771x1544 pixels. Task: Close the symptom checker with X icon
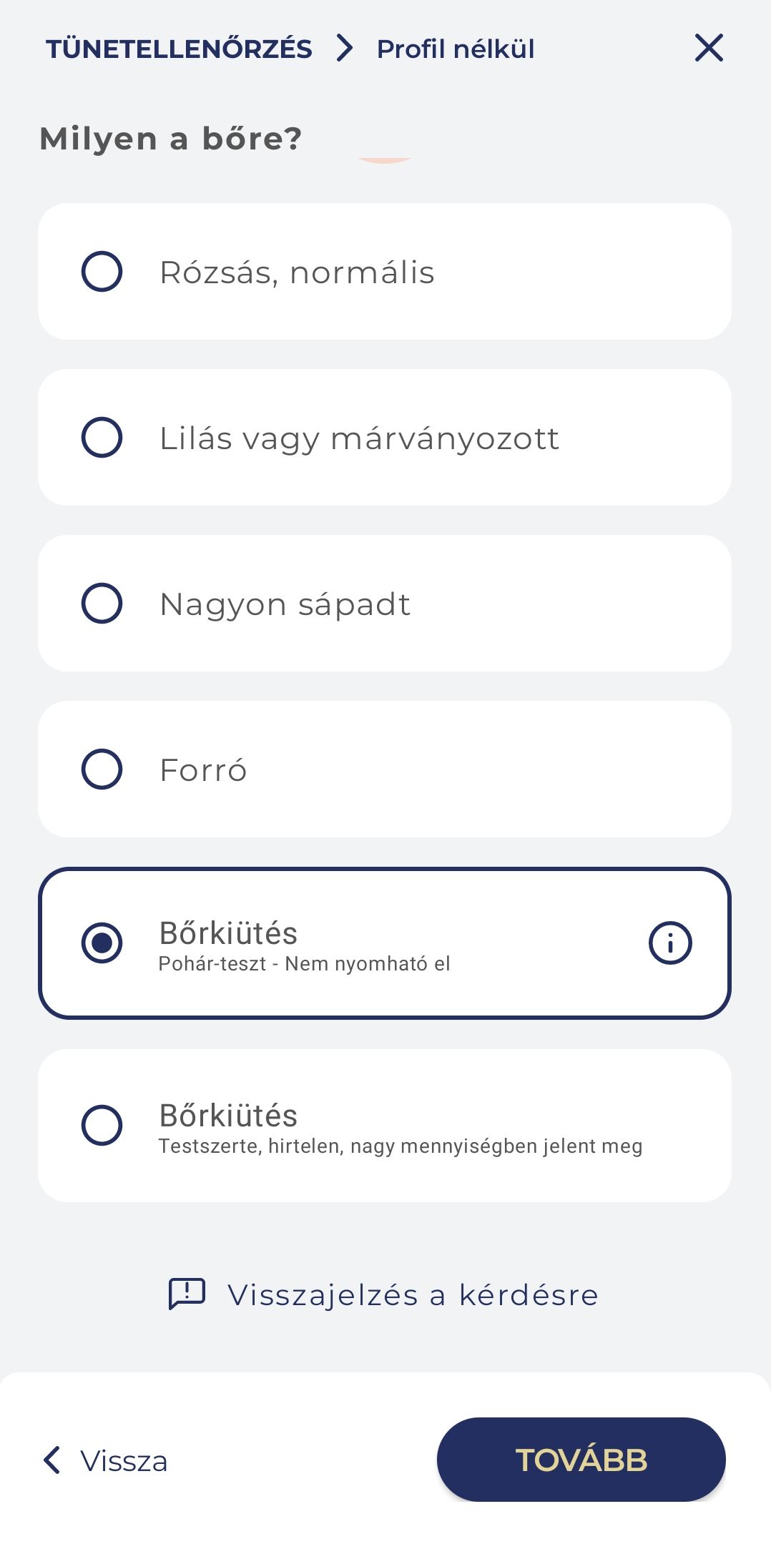709,48
